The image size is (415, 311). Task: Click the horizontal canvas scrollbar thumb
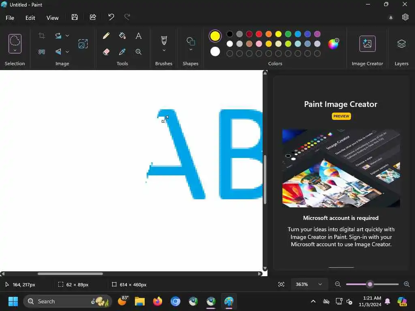(70, 274)
